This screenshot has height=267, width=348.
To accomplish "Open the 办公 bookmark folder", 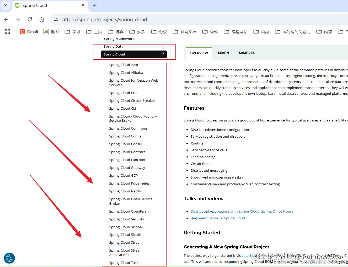I will [x=159, y=32].
